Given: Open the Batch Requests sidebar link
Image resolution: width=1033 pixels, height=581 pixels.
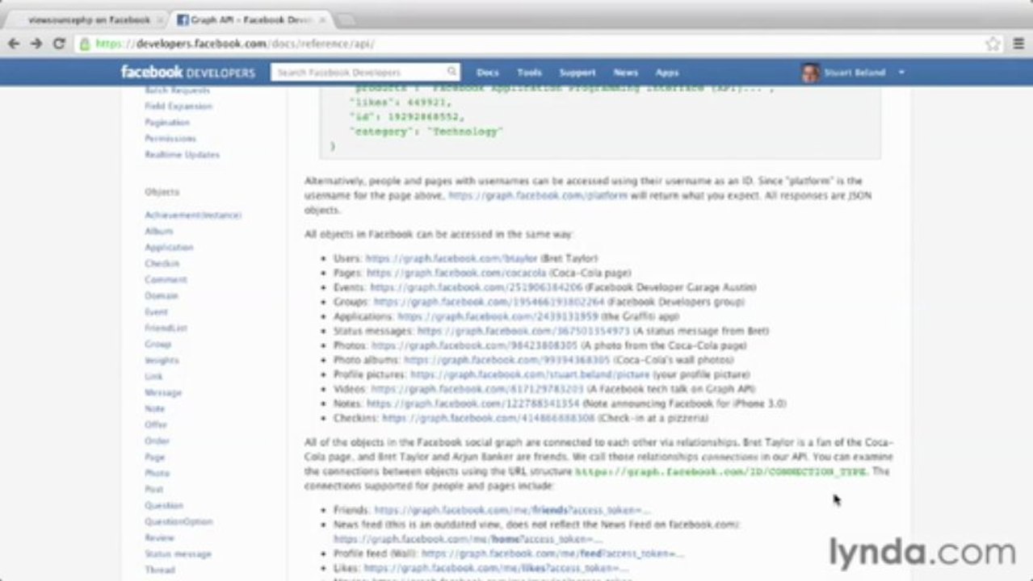Looking at the screenshot, I should [x=177, y=90].
